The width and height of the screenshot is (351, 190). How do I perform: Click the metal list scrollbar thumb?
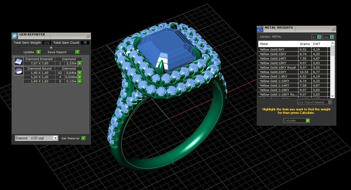(x=333, y=50)
